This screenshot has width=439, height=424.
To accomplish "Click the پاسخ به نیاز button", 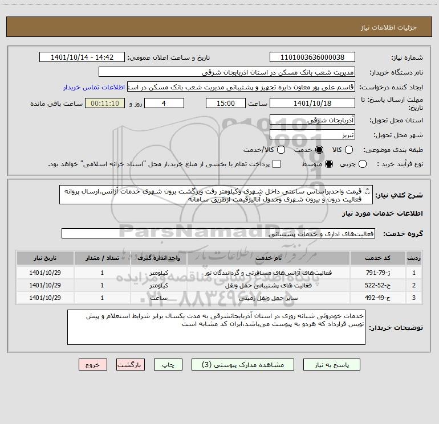I will click(x=332, y=365).
